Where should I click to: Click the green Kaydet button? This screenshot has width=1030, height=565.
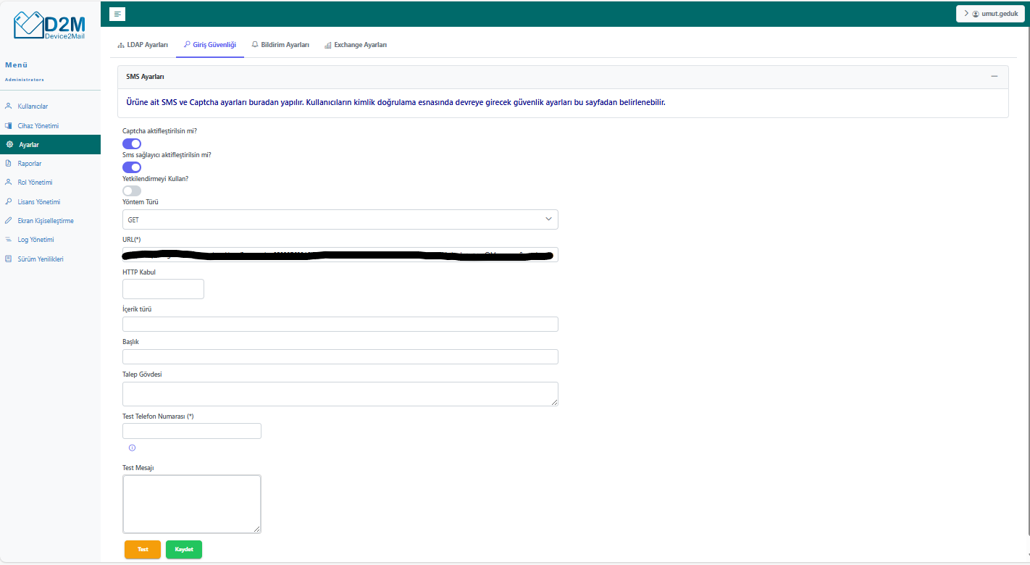(184, 550)
